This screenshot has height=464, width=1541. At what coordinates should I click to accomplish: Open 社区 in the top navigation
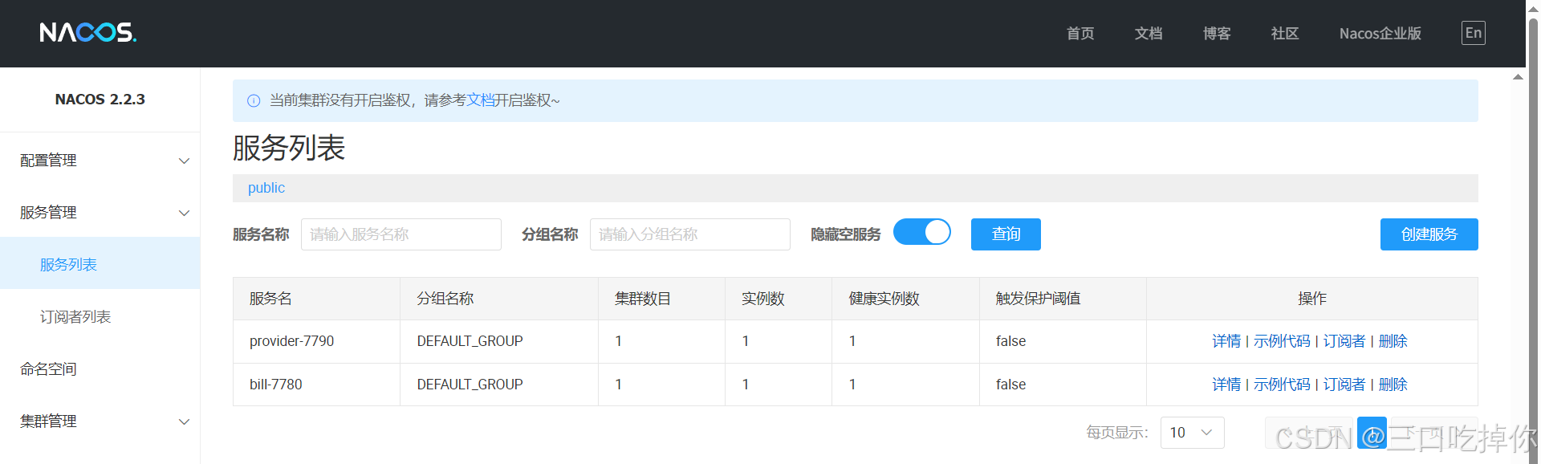[x=1285, y=34]
